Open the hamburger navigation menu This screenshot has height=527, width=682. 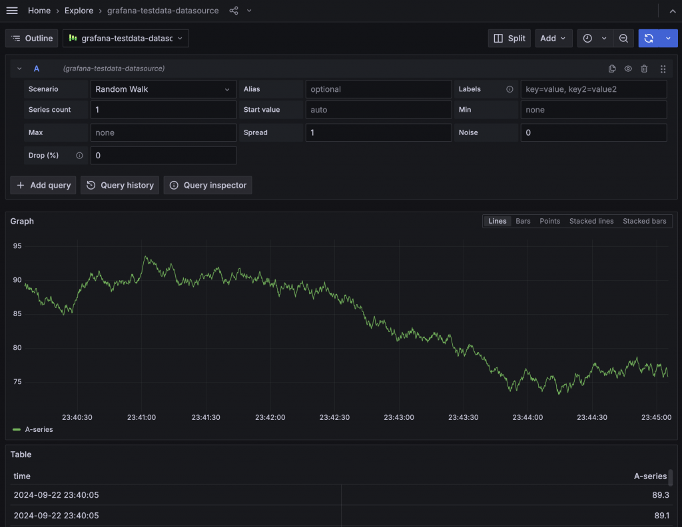[12, 11]
